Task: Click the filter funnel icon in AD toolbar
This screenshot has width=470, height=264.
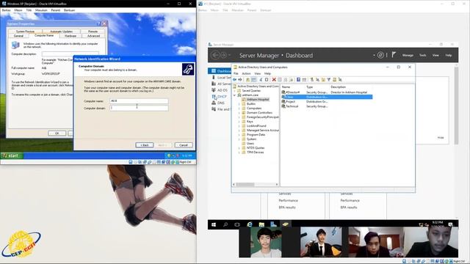Action: click(x=329, y=80)
